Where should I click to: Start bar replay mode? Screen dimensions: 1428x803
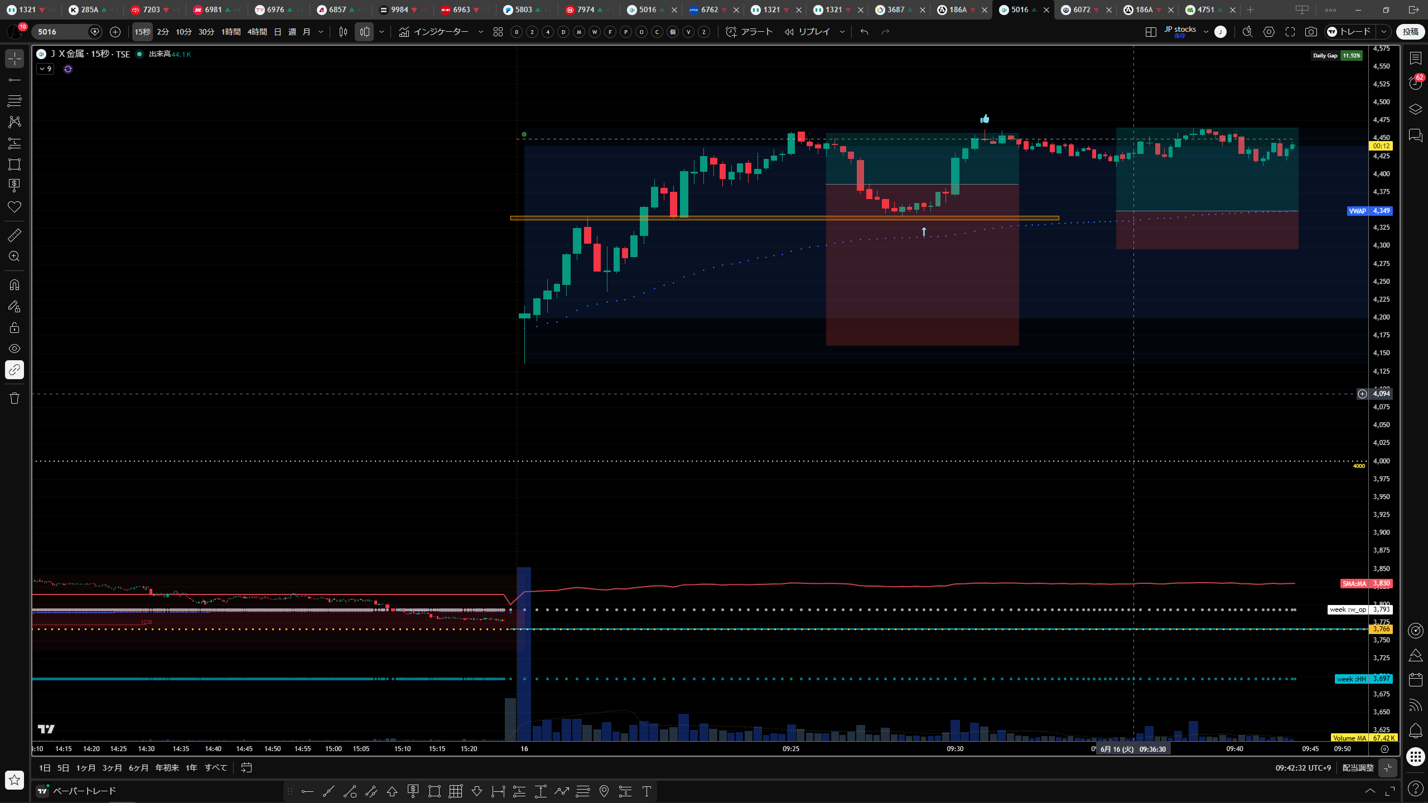(808, 32)
